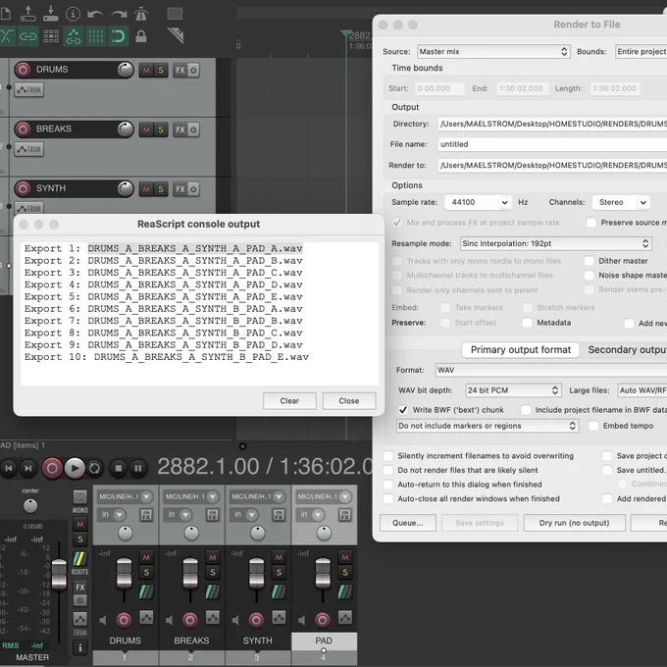The height and width of the screenshot is (667, 667).
Task: Click the DRUMS track volume knob
Action: point(126,70)
